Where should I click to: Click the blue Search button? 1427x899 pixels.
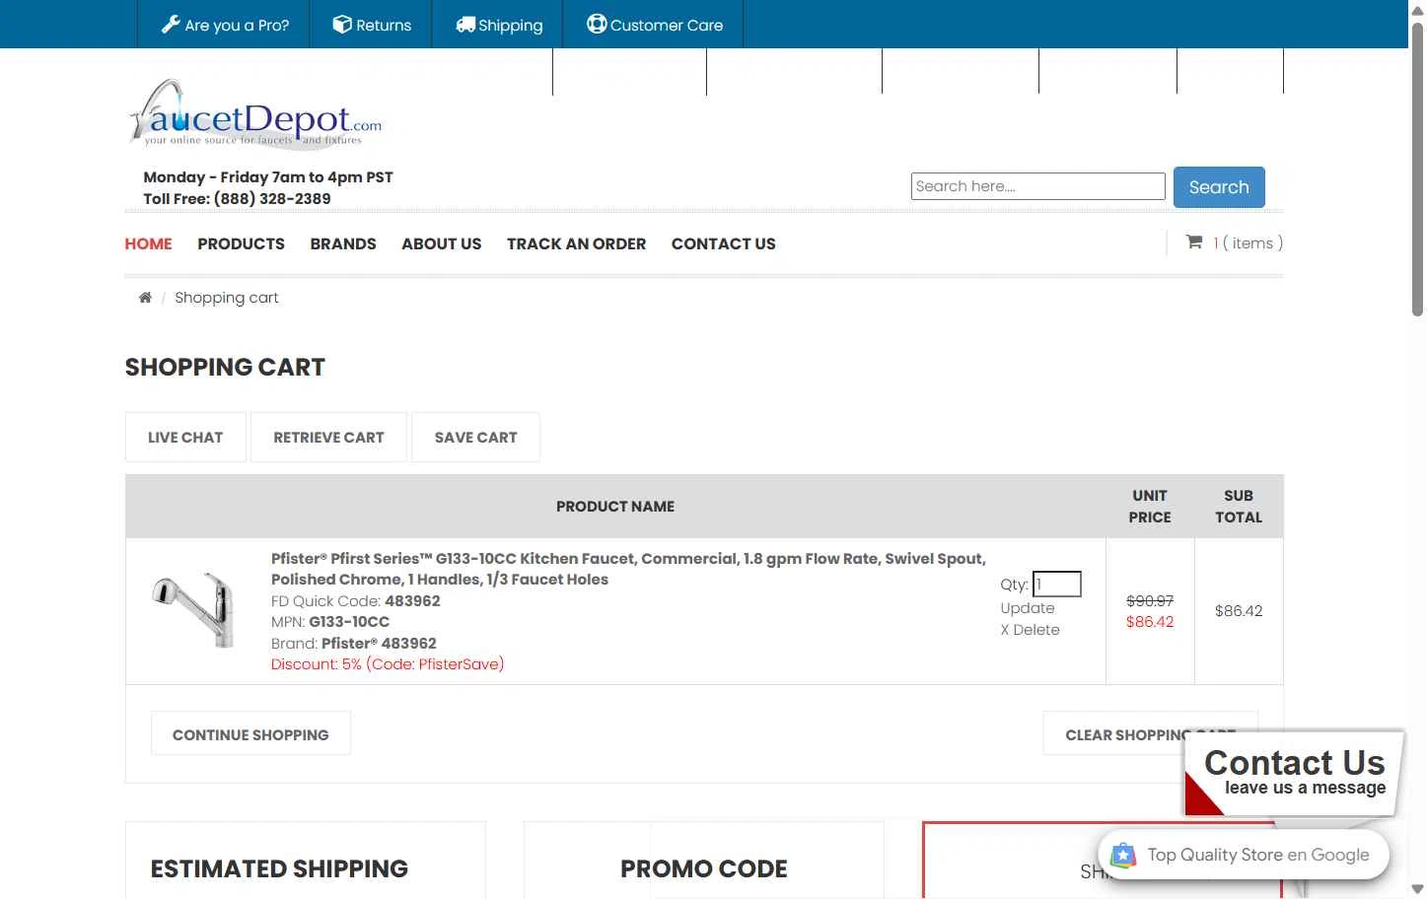(1219, 187)
